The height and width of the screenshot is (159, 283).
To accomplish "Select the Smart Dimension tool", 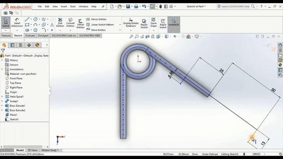I will point(17,23).
